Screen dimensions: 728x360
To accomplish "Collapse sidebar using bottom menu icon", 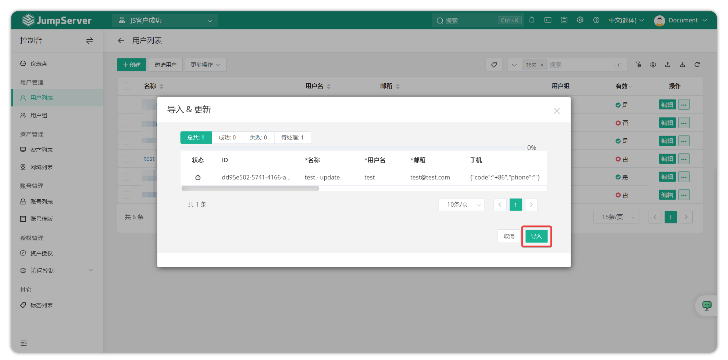I will point(24,343).
